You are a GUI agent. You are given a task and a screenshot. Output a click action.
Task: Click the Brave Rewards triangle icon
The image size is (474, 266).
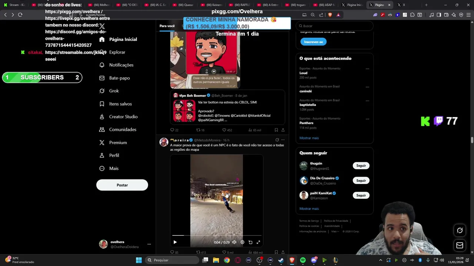(338, 15)
